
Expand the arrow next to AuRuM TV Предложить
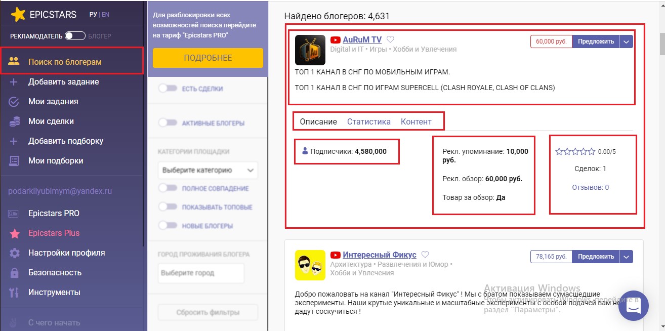point(627,42)
